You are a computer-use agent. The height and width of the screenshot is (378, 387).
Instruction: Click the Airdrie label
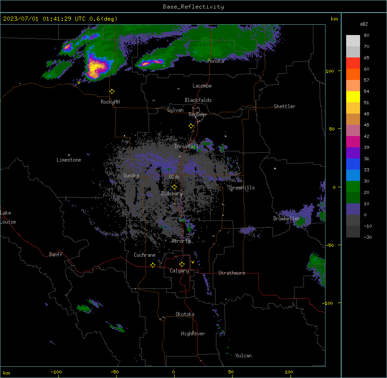click(x=181, y=242)
